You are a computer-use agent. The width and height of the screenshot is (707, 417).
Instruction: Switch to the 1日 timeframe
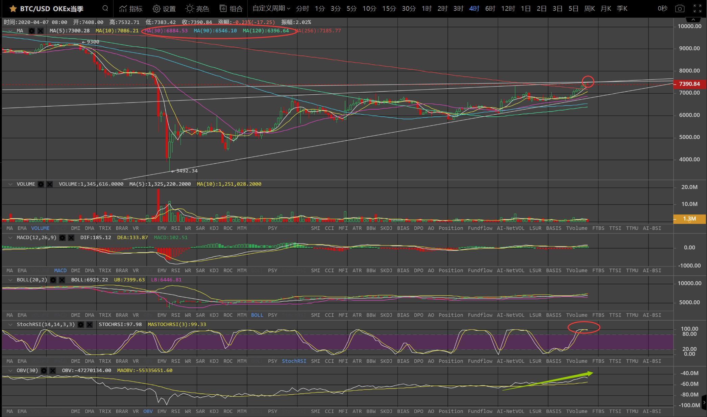point(526,8)
